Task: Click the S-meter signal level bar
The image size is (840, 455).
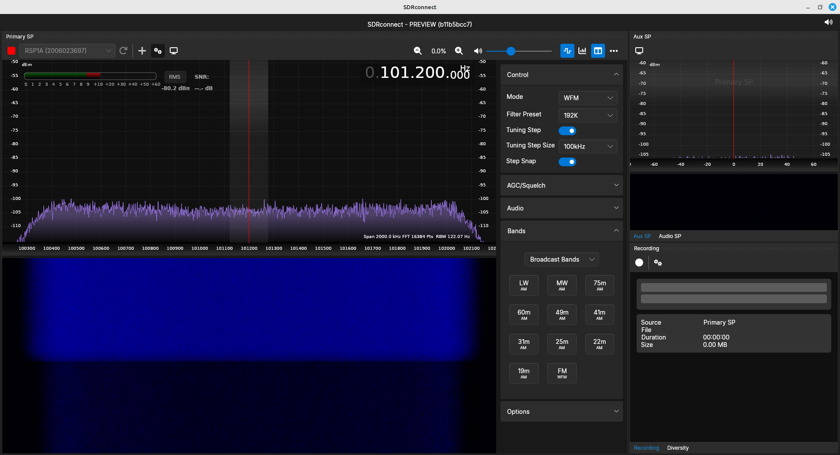Action: click(90, 76)
